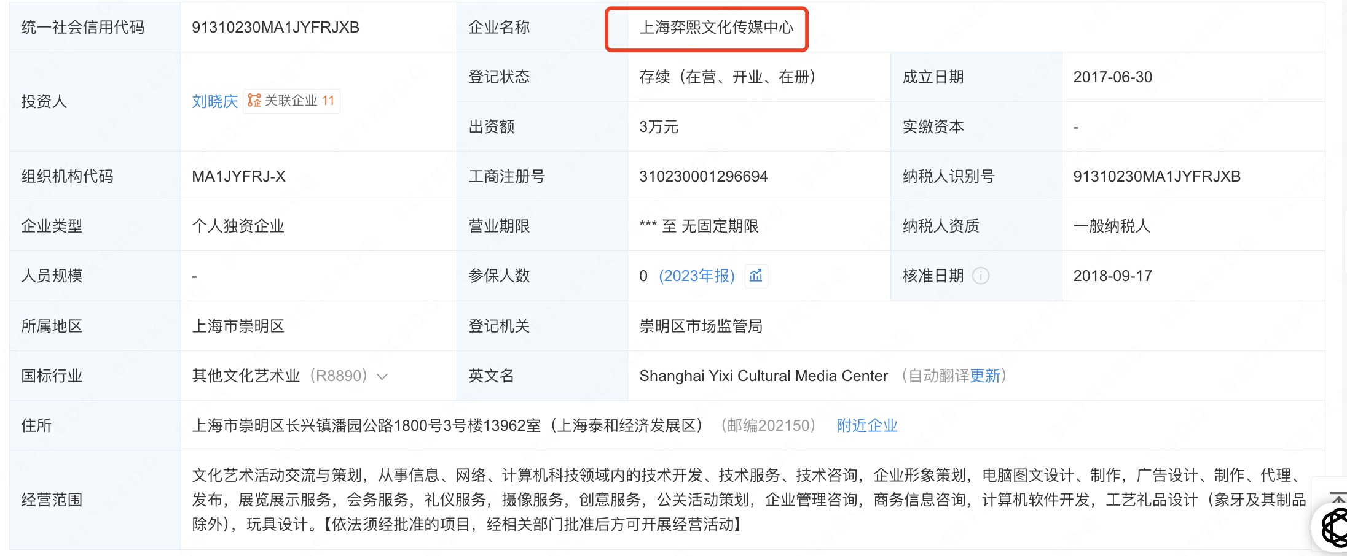Select registration number 310230001296694

pyautogui.click(x=704, y=176)
